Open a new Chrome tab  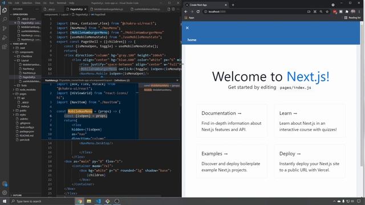coord(233,5)
